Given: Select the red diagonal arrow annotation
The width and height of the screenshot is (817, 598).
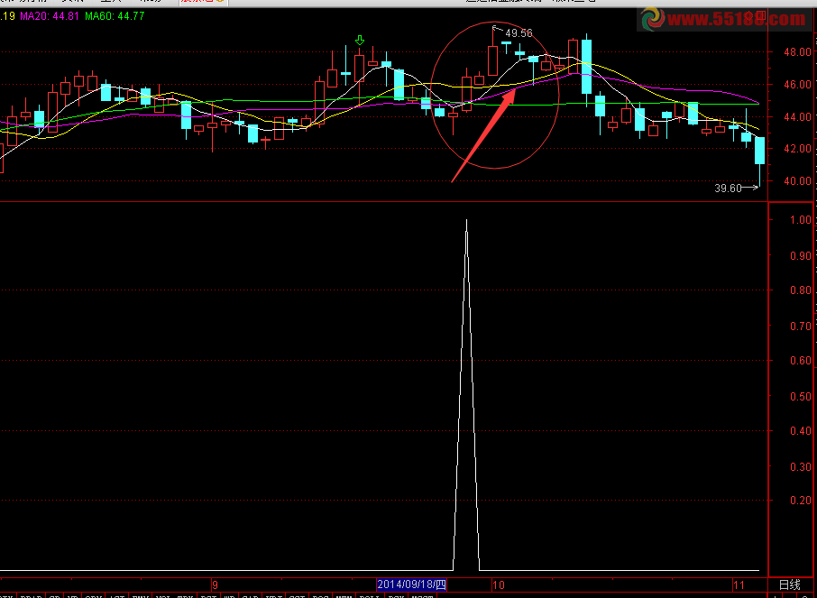Looking at the screenshot, I should coord(483,133).
